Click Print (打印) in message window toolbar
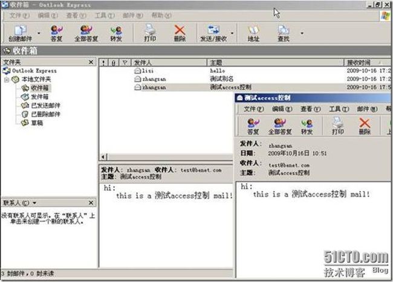 (x=337, y=126)
